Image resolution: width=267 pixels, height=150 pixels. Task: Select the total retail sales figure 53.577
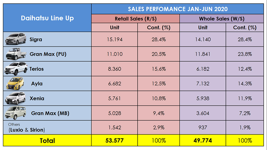click(115, 141)
